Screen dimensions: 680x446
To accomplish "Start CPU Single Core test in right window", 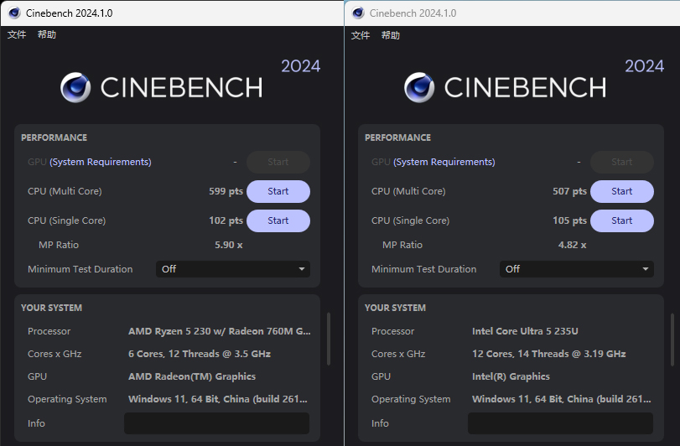I will (621, 220).
